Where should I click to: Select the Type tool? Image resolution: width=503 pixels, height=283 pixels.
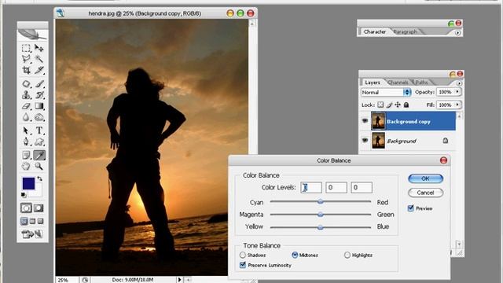[x=39, y=130]
